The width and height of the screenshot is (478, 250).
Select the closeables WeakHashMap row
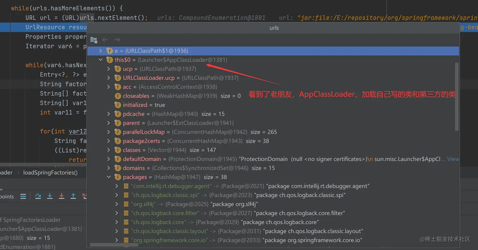point(273,96)
